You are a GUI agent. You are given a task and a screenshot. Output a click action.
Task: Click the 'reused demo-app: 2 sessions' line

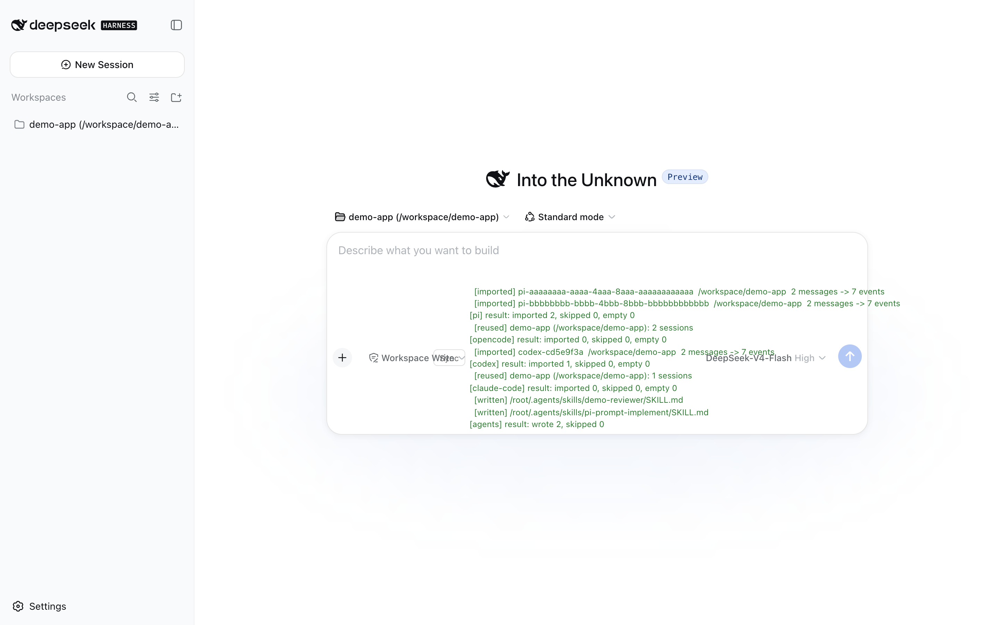pos(583,328)
